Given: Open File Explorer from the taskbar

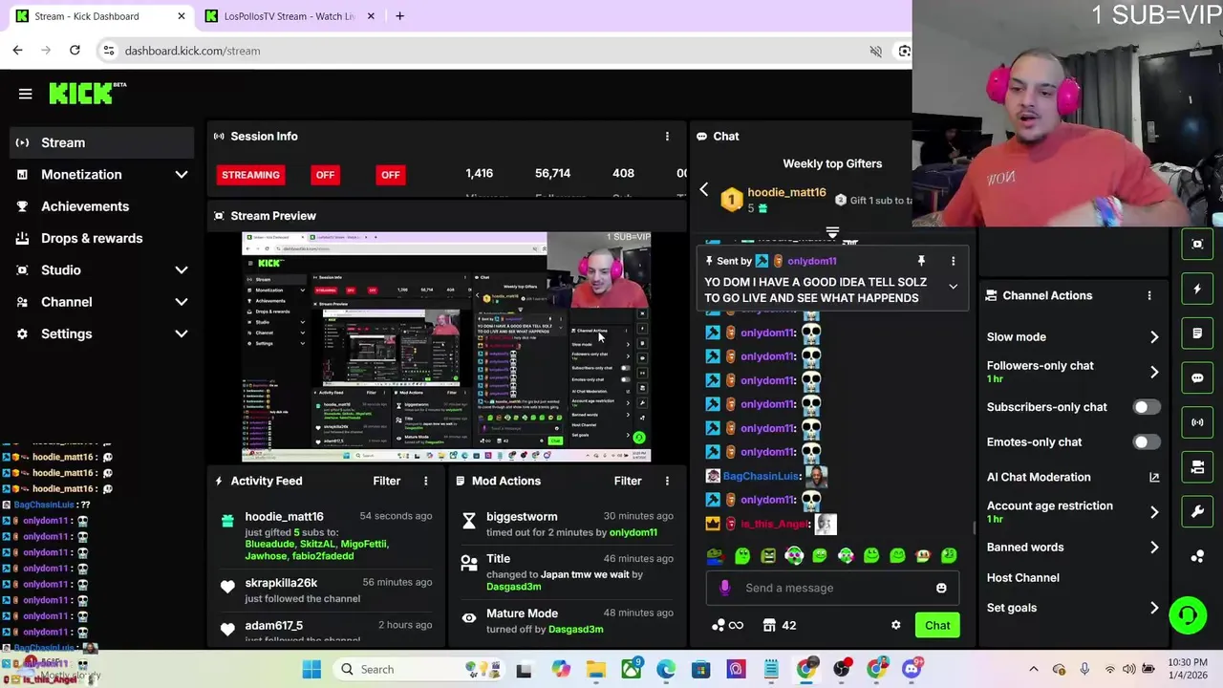Looking at the screenshot, I should (595, 669).
